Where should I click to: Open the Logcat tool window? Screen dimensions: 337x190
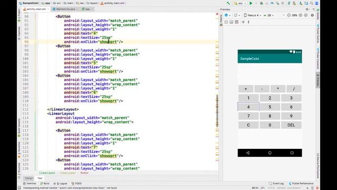(x=61, y=184)
